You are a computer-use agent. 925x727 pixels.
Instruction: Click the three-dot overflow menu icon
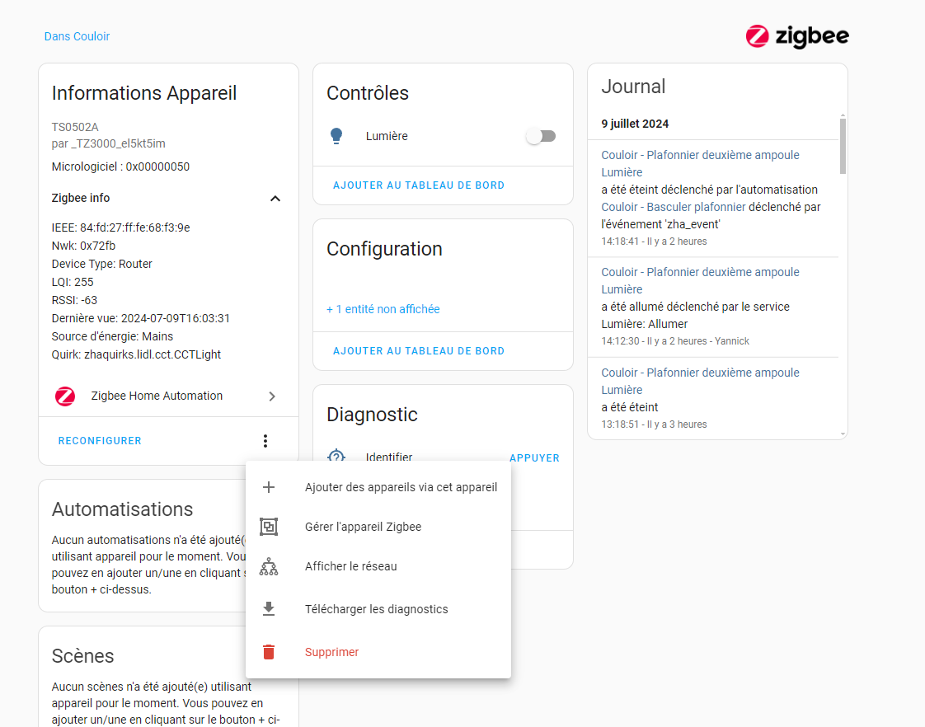(265, 440)
